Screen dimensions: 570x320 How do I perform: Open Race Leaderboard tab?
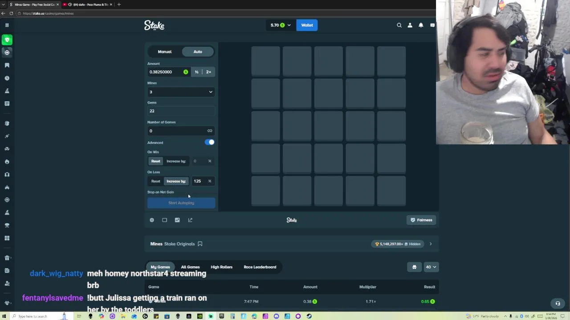260,267
